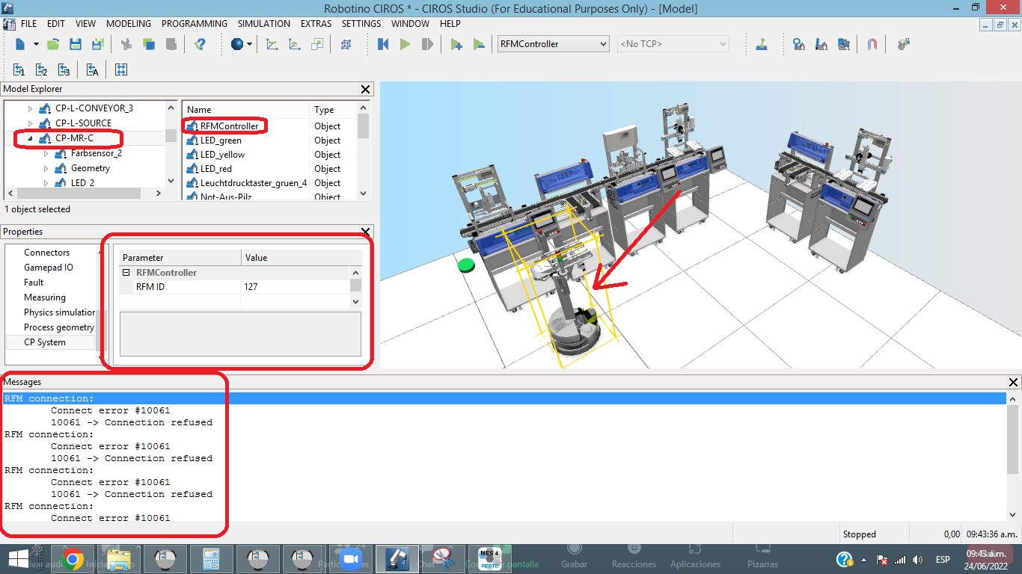Click the Cut scissors icon
Screen dimensions: 1022x574
click(x=126, y=45)
